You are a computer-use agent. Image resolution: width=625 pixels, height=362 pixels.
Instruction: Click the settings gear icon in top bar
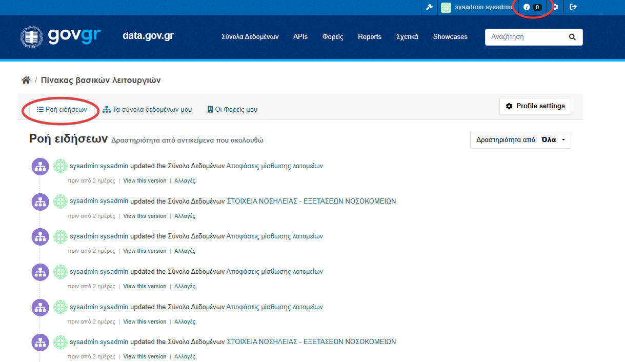pos(555,7)
